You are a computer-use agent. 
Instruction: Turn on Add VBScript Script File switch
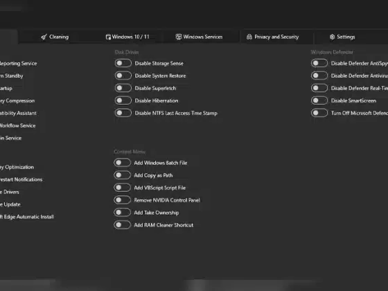[122, 187]
